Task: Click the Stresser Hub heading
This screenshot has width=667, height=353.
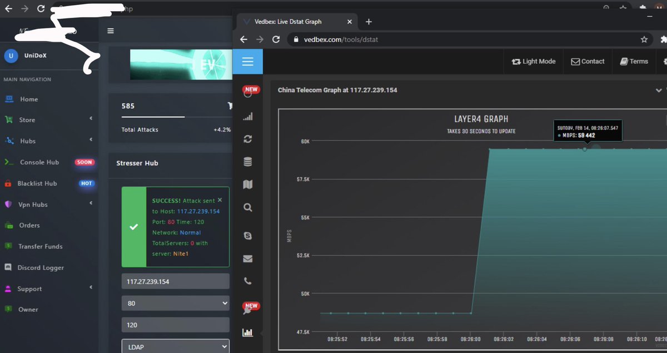Action: pos(137,163)
